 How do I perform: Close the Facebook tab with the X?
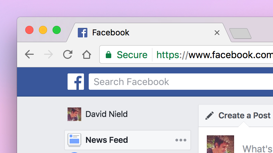coord(217,33)
